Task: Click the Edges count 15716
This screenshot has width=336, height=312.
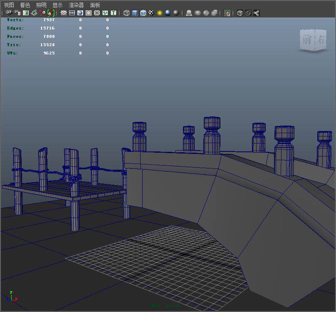Action: 47,28
